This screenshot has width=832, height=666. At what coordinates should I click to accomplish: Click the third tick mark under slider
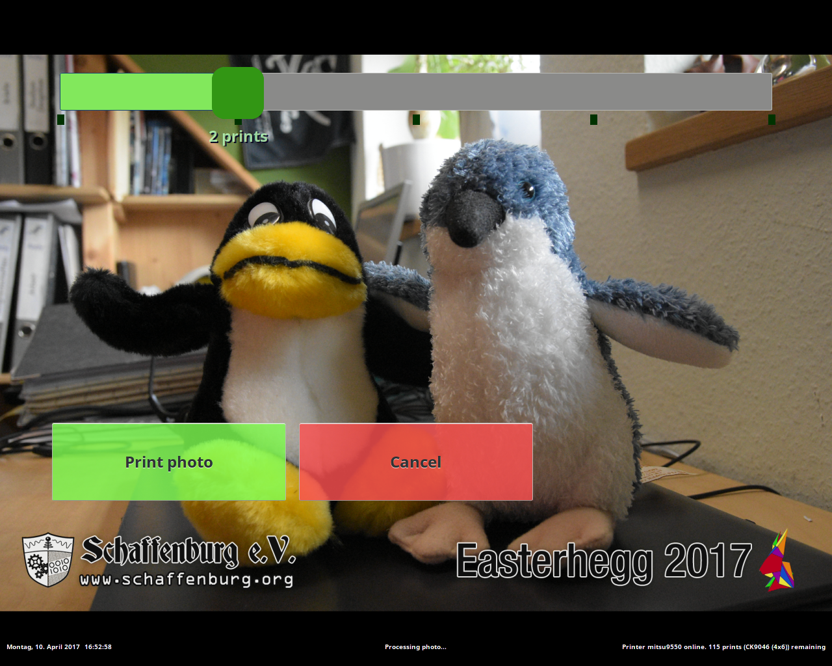417,120
